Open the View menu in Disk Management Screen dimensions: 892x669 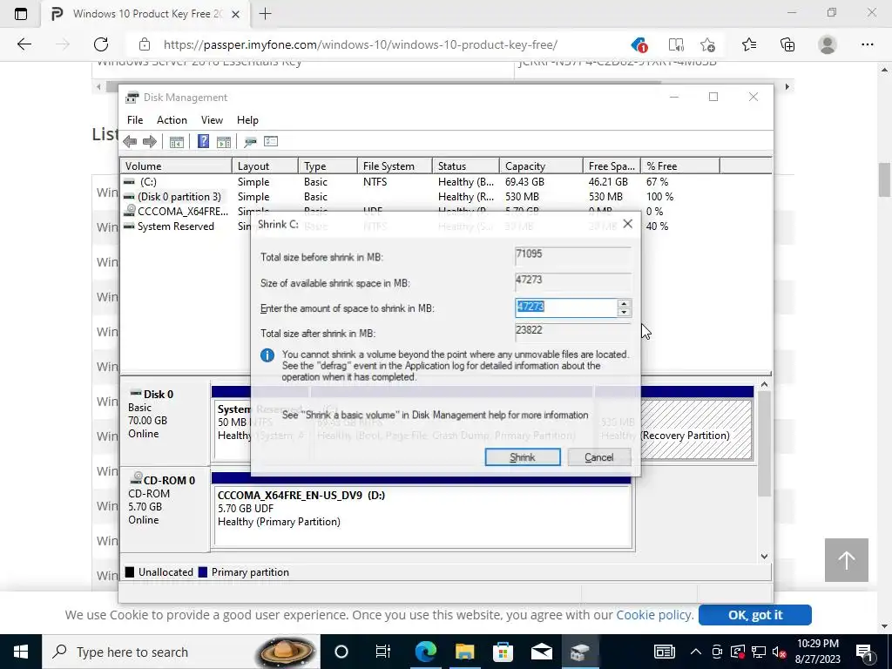[x=212, y=120]
